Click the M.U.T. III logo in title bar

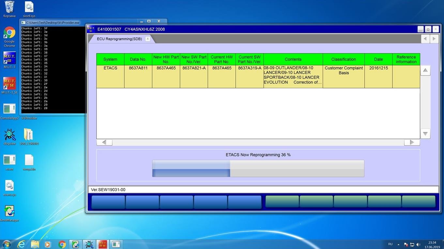(91, 29)
